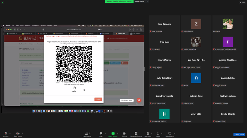Click the green encryption shield icon
This screenshot has width=247, height=138.
click(x=3, y=3)
